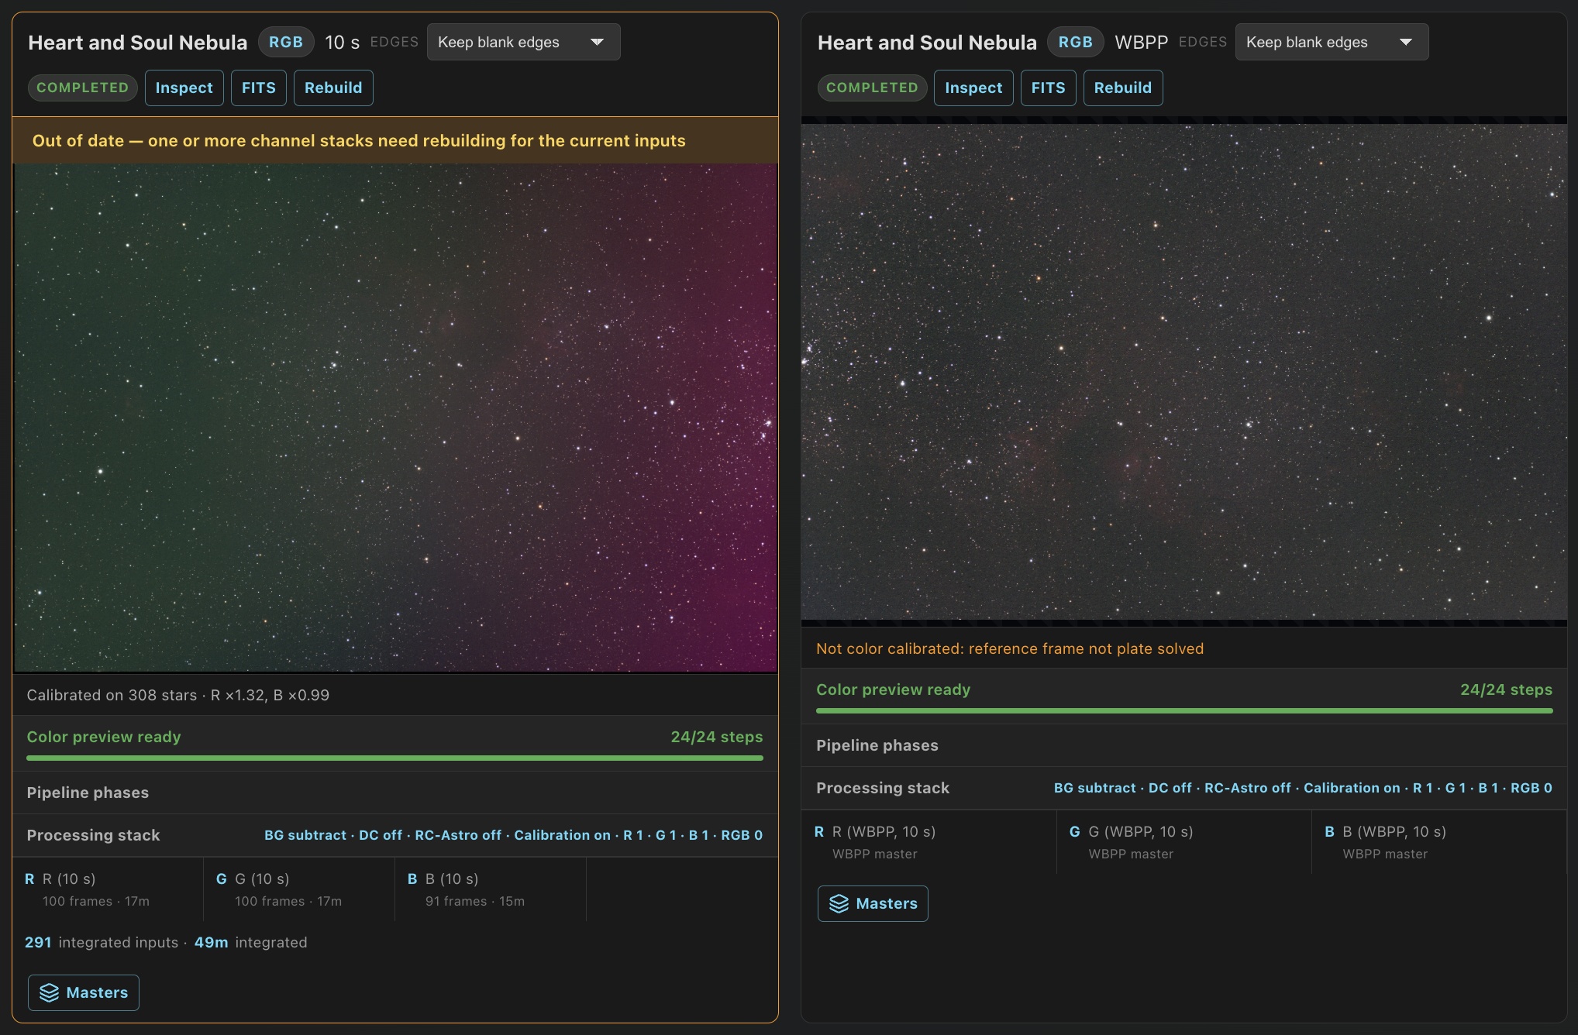Screen dimensions: 1578x1035
Task: Expand Pipeline phases in WBPP card
Action: [1184, 745]
